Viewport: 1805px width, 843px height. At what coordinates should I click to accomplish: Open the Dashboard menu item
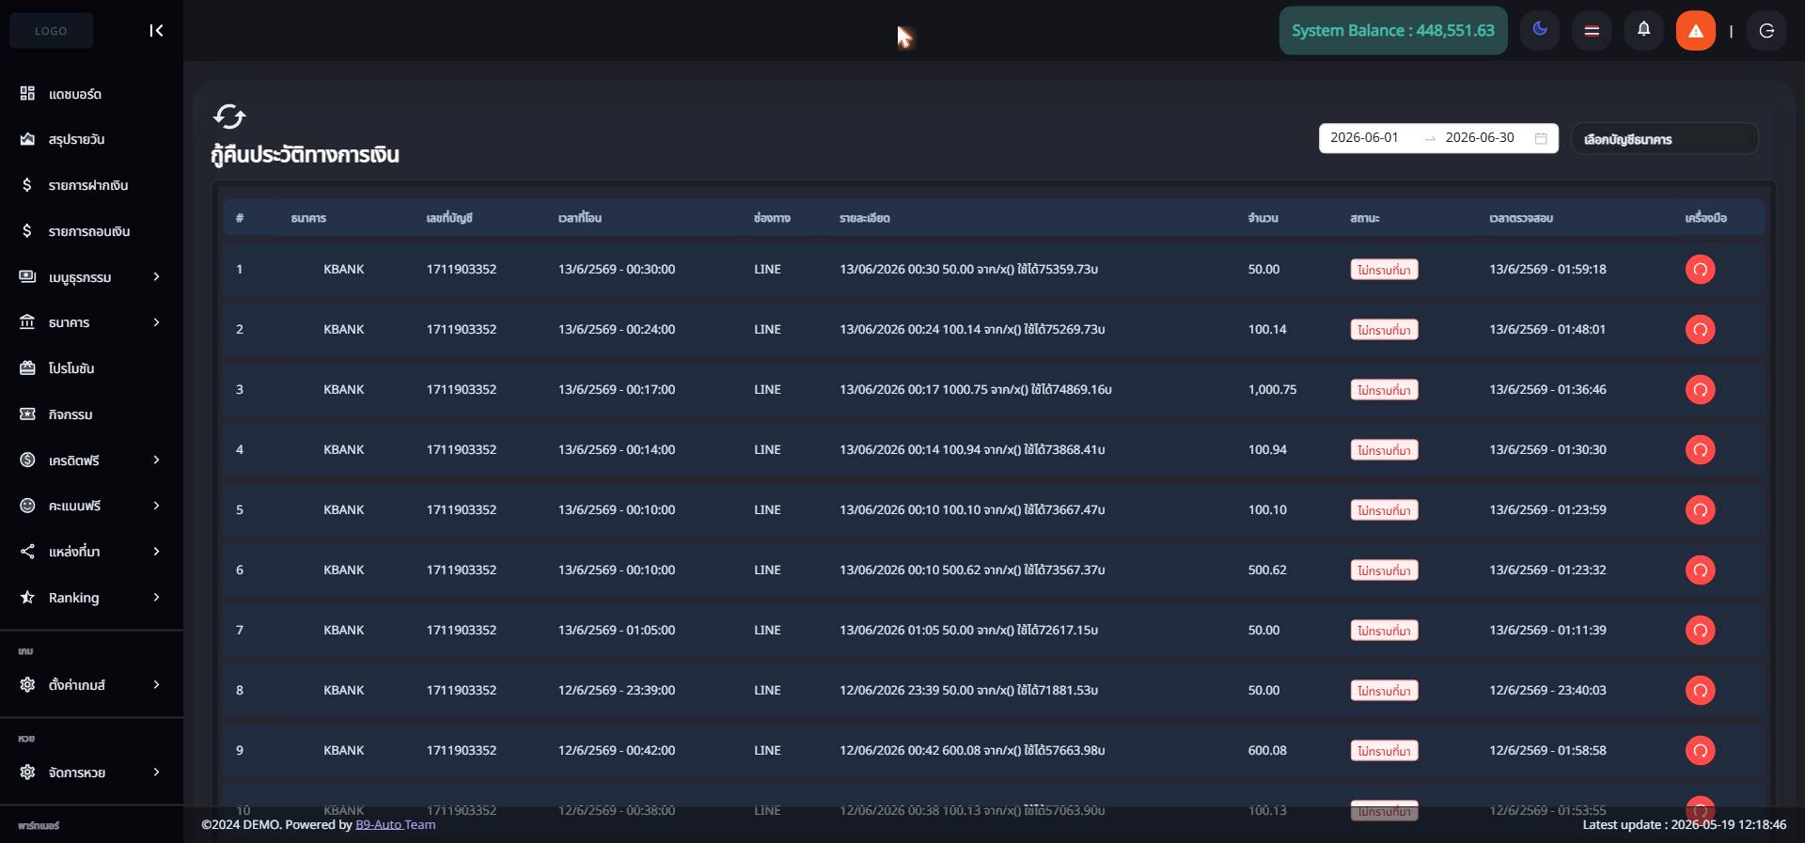click(x=91, y=94)
